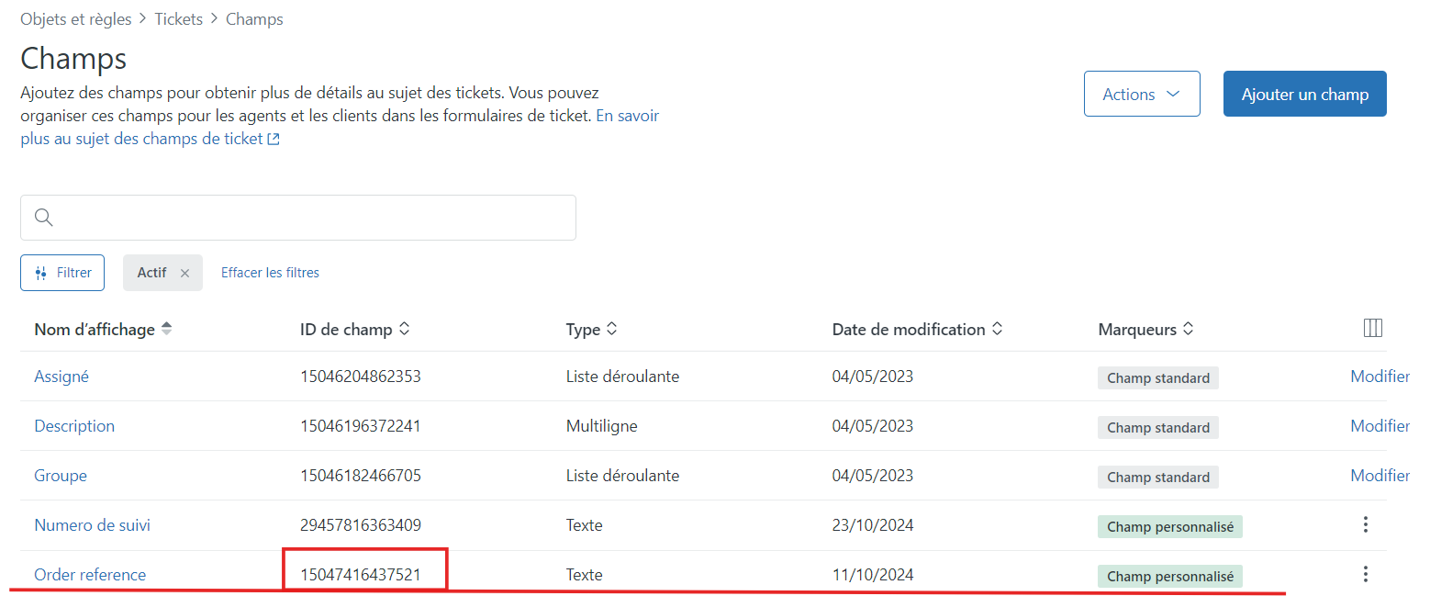The height and width of the screenshot is (596, 1430).
Task: Click Effacer les filtres link
Action: click(270, 273)
